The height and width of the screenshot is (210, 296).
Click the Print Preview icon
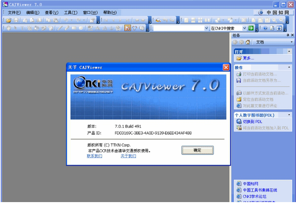(32, 20)
